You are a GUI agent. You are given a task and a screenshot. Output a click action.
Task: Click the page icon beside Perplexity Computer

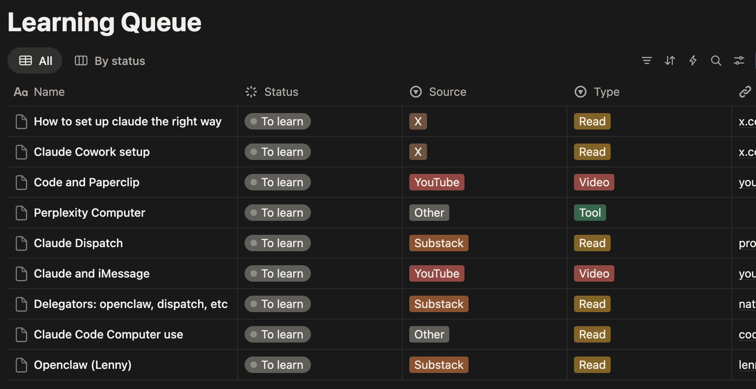pyautogui.click(x=21, y=213)
